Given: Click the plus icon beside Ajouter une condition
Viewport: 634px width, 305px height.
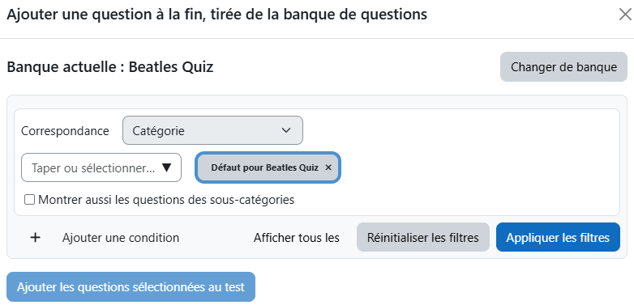Looking at the screenshot, I should tap(36, 238).
